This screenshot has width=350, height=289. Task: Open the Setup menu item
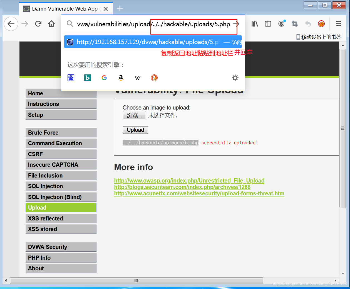point(61,115)
